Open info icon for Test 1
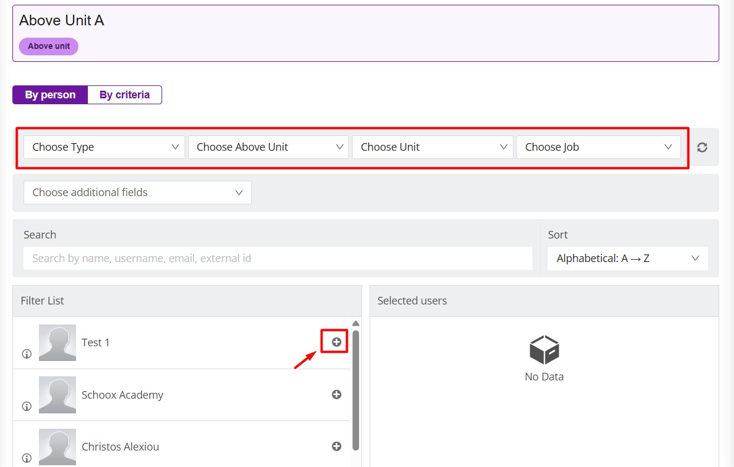The height and width of the screenshot is (467, 734). tap(27, 354)
